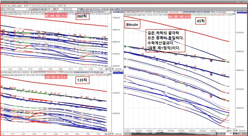Click the bar-chart indicator icon in the toolbar
Viewport: 248px width, 136px height.
(x=91, y=9)
